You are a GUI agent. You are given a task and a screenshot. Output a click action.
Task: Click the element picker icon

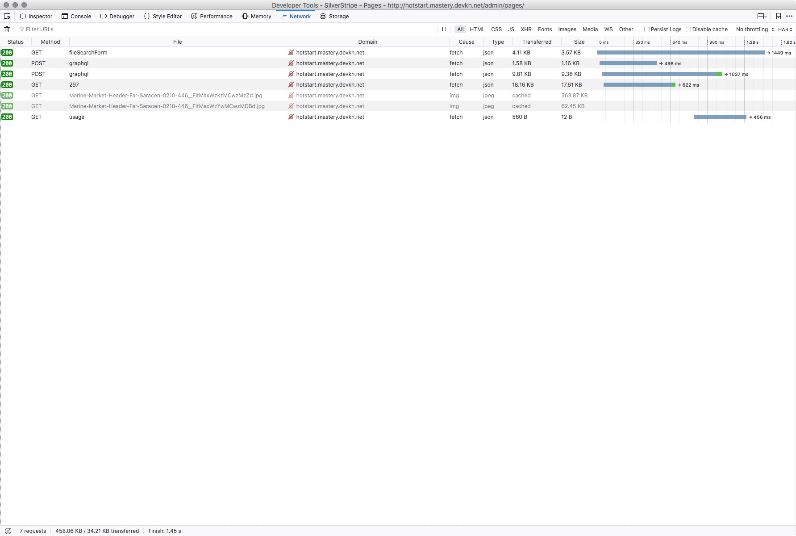coord(7,16)
